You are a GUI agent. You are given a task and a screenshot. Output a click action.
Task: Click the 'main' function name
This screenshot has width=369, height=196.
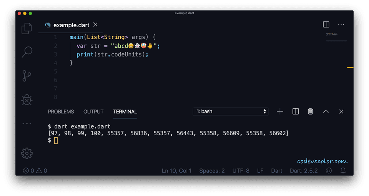[76, 37]
